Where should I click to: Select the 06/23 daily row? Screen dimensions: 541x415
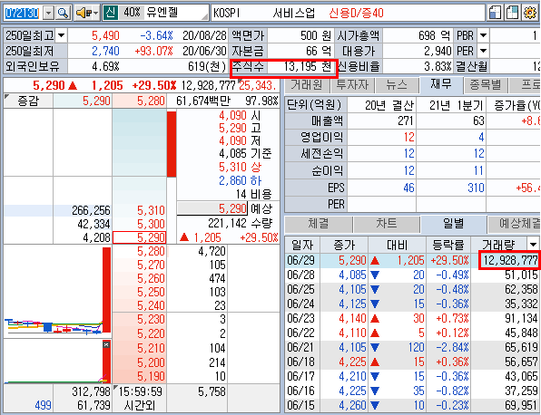pos(412,318)
